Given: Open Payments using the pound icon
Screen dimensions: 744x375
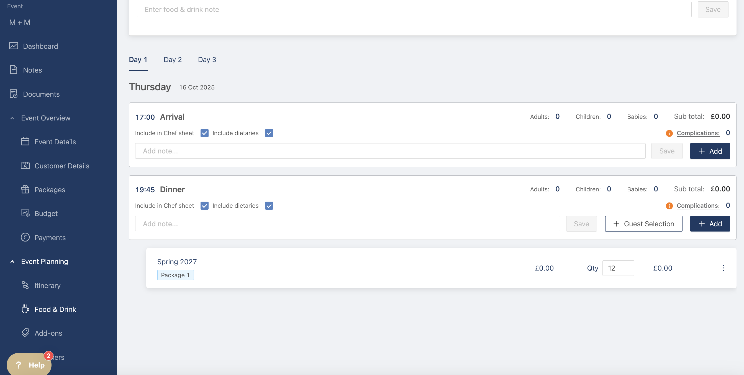Looking at the screenshot, I should [x=25, y=237].
